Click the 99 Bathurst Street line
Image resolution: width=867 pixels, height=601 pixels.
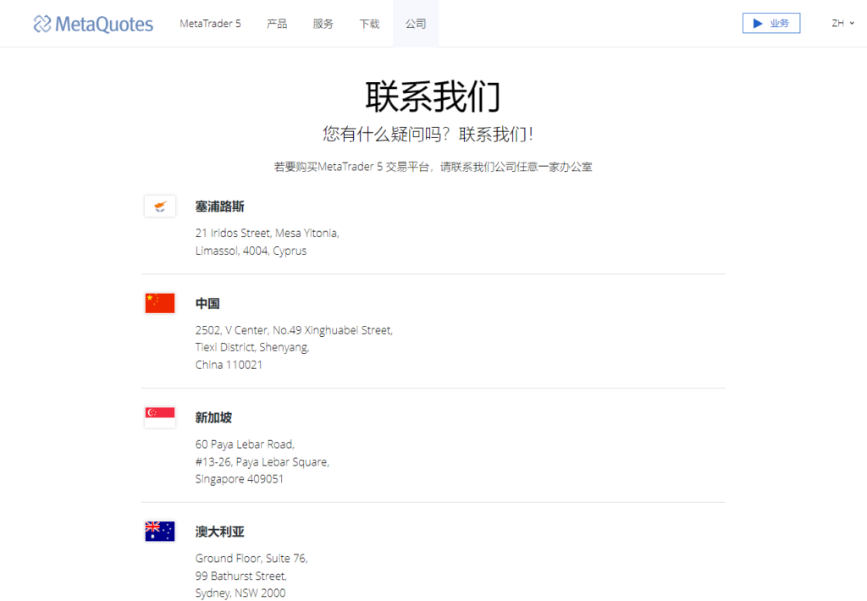[x=241, y=576]
